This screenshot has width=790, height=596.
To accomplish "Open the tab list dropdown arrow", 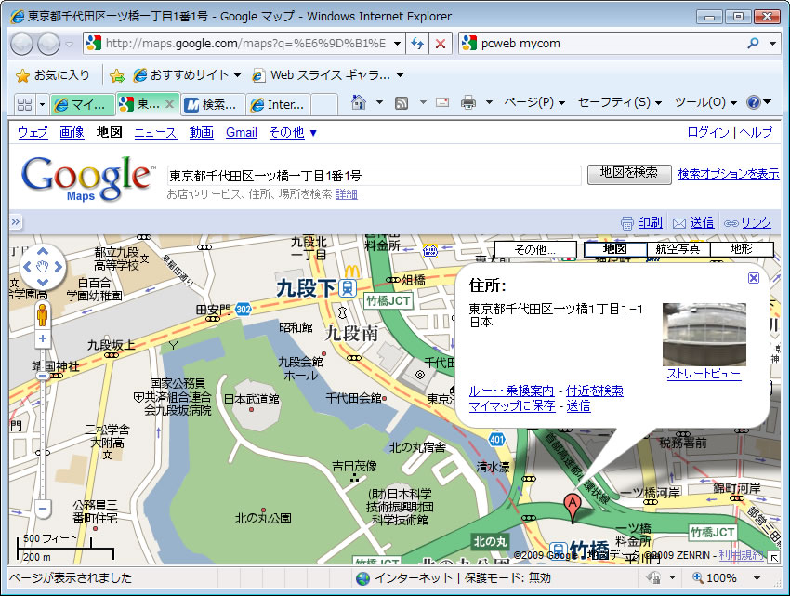I will [x=43, y=104].
